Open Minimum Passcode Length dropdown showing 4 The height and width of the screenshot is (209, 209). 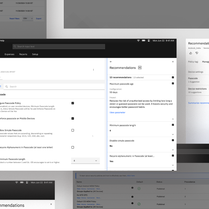(x=85, y=161)
